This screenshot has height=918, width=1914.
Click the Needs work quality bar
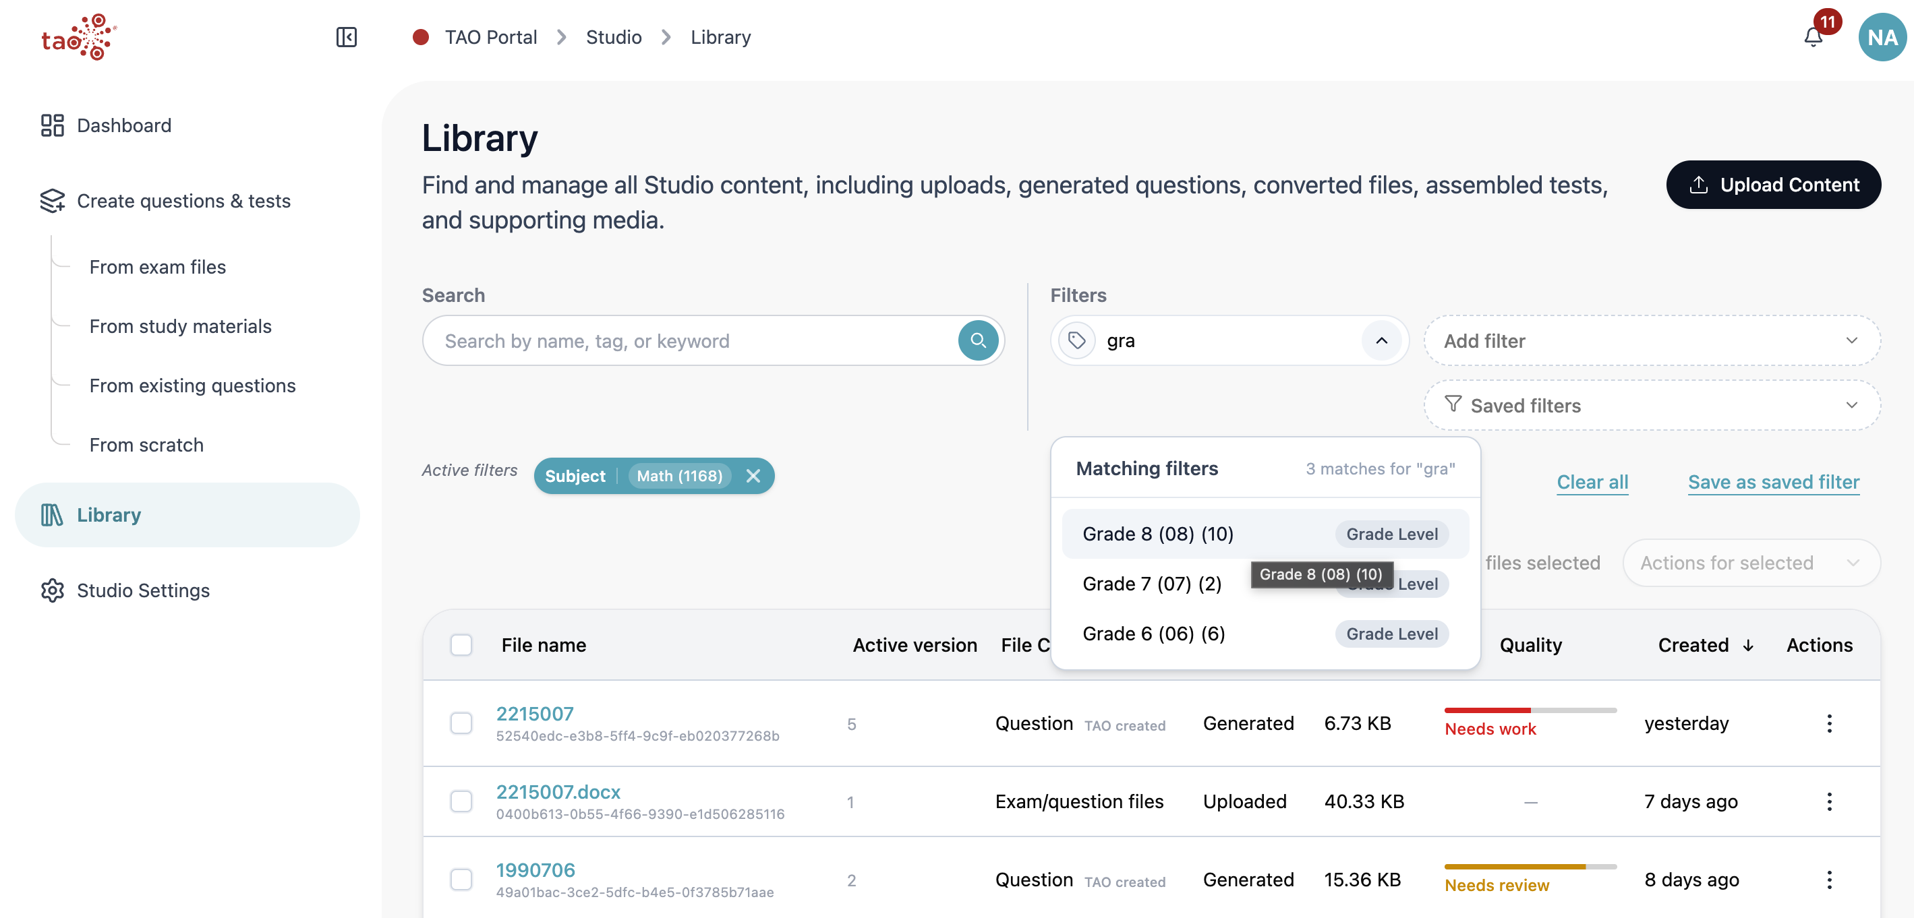[1530, 711]
